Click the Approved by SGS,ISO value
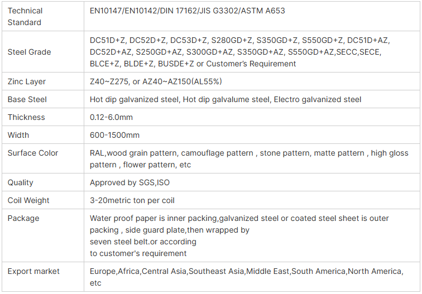Viewport: 422px width, 294px height. pyautogui.click(x=130, y=182)
